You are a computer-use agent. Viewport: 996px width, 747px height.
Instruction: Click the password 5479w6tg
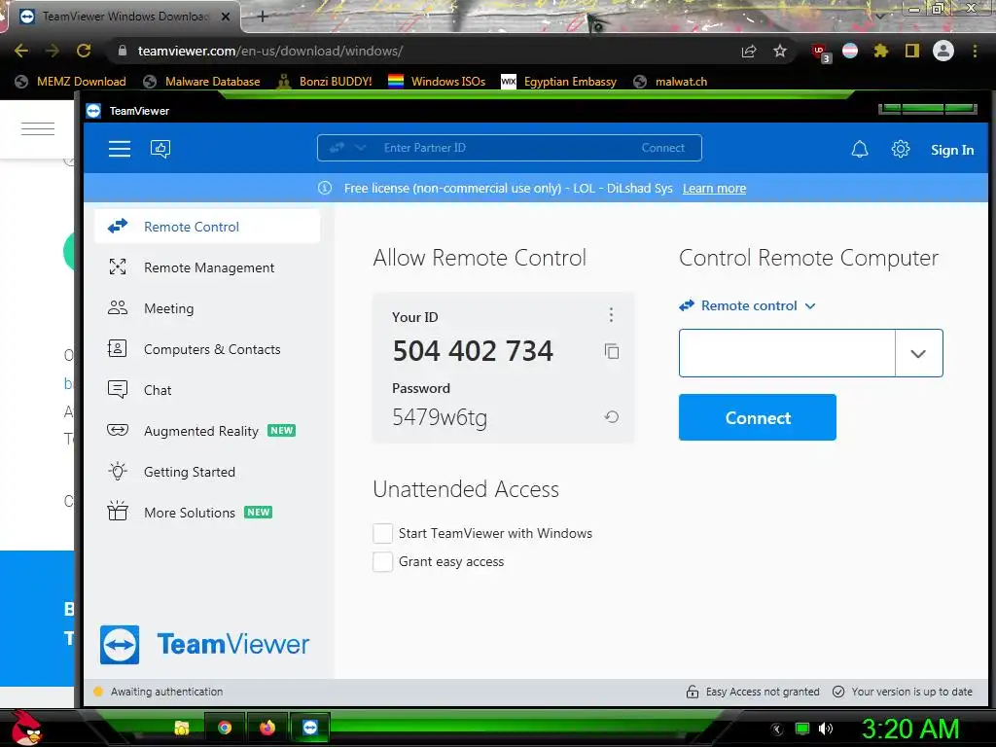pyautogui.click(x=440, y=417)
